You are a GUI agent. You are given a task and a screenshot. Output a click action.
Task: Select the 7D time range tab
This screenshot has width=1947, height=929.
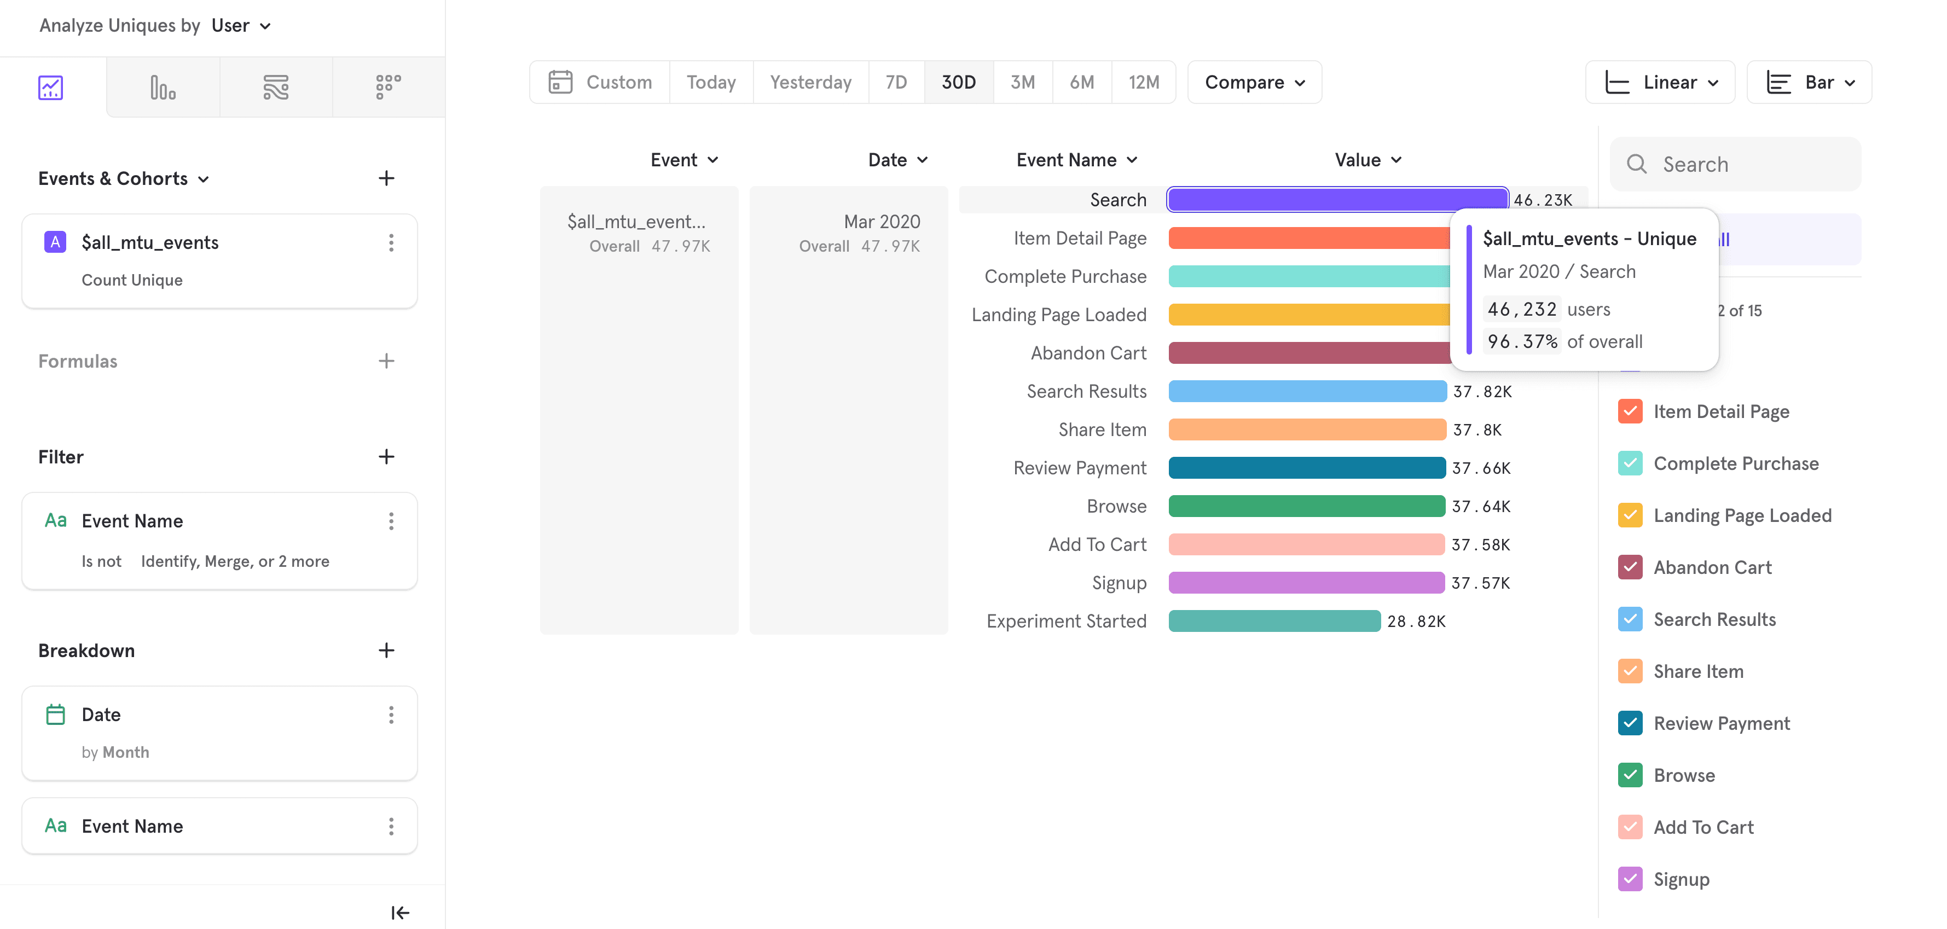896,81
